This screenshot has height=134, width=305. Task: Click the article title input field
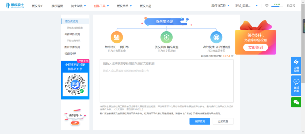(x=166, y=64)
